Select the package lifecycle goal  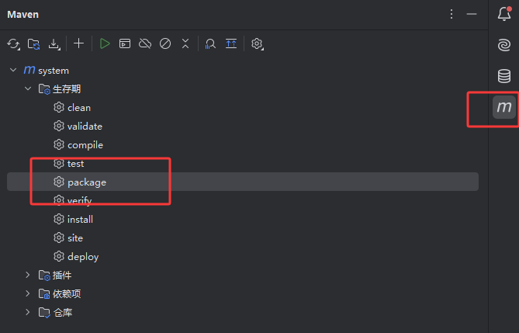click(243, 182)
